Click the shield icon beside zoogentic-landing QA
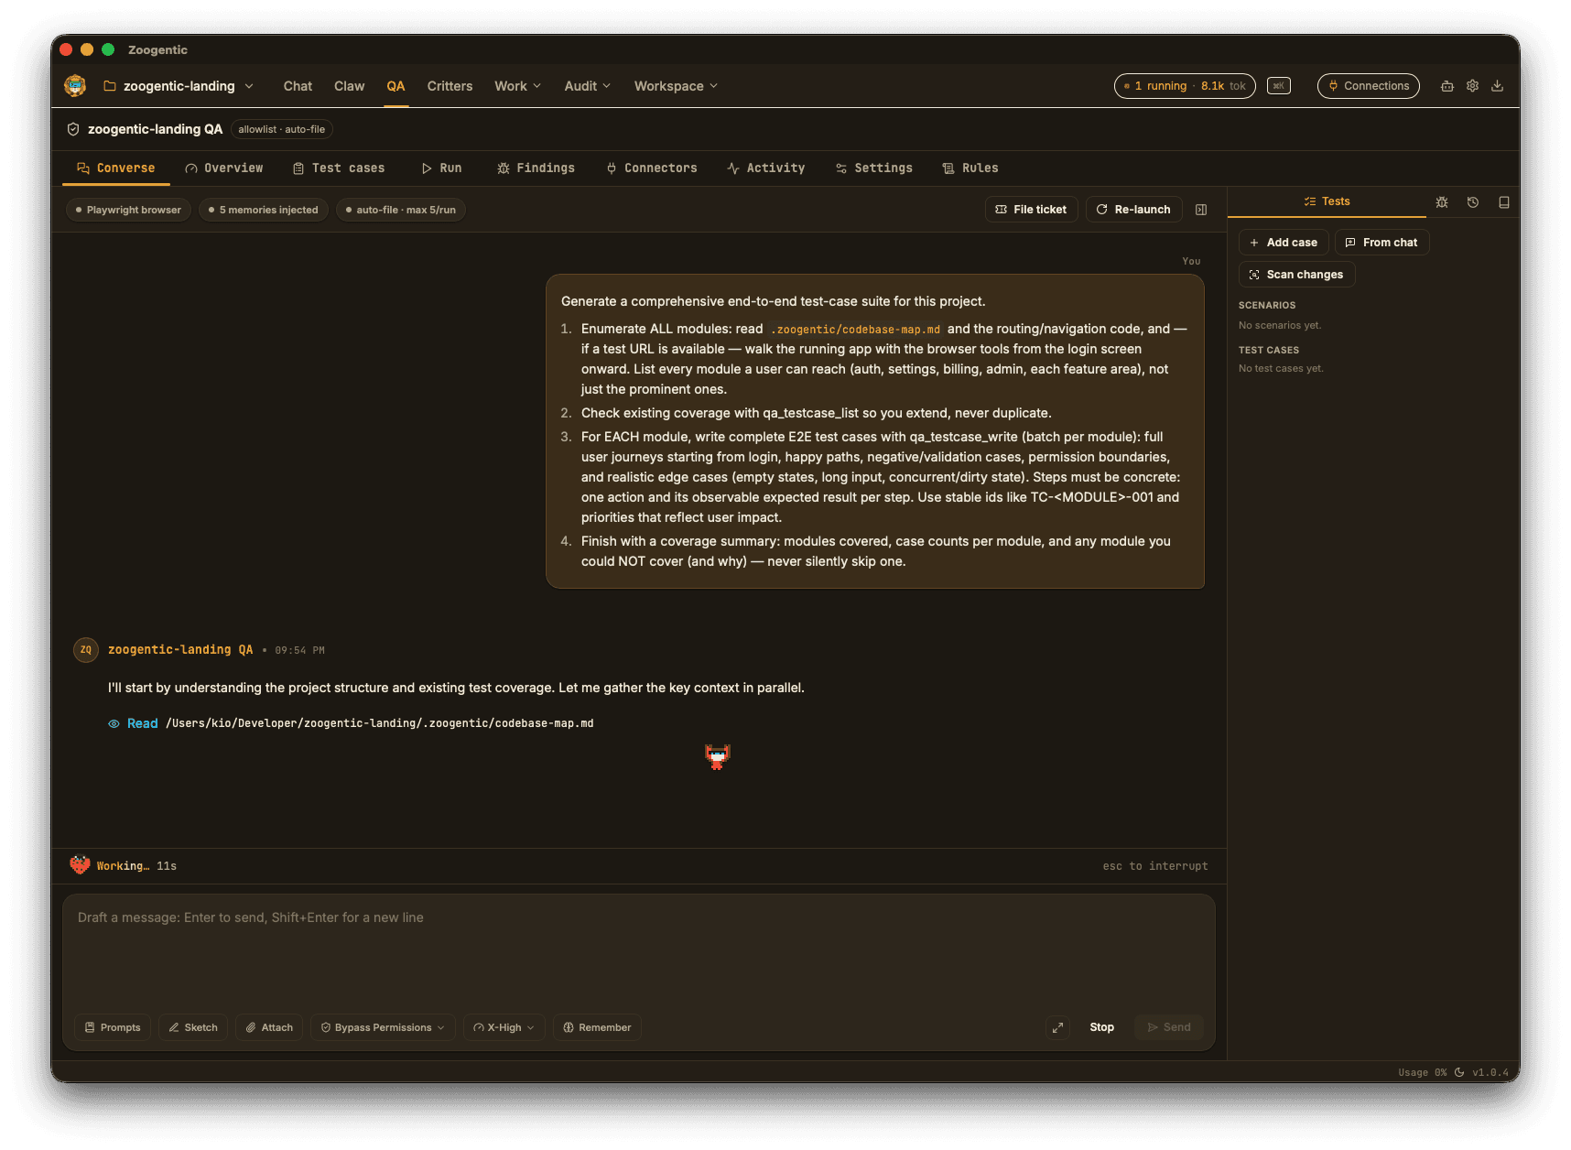 (x=73, y=129)
